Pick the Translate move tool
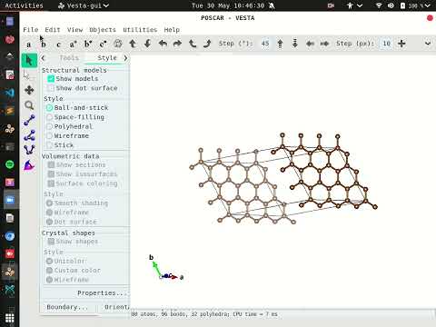 [29, 90]
